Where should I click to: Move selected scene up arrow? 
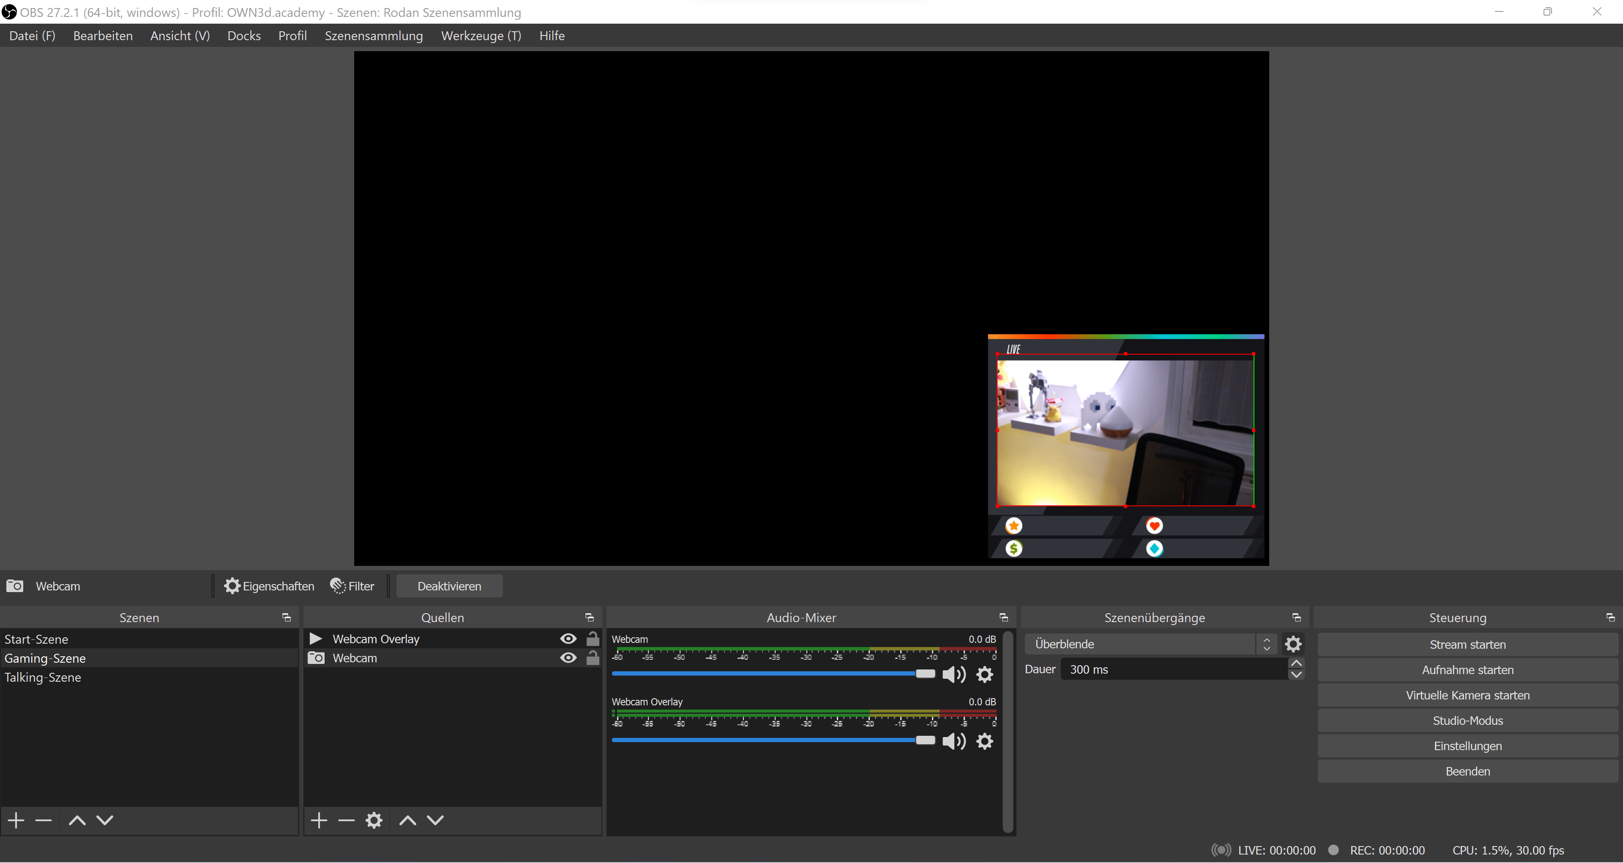coord(77,820)
